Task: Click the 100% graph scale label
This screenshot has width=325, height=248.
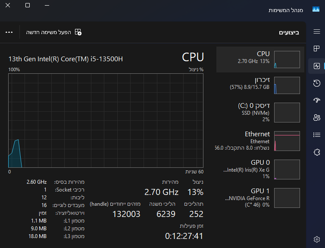Action: [14, 69]
